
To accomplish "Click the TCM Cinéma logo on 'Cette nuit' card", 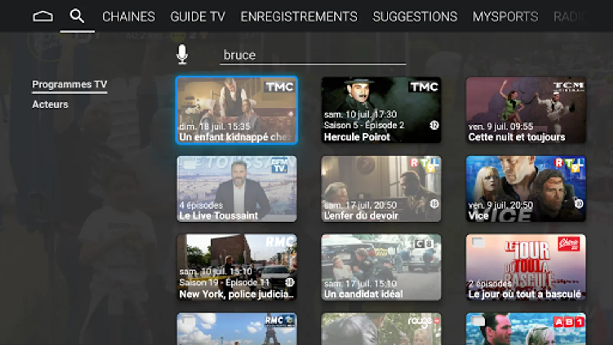I will [569, 87].
